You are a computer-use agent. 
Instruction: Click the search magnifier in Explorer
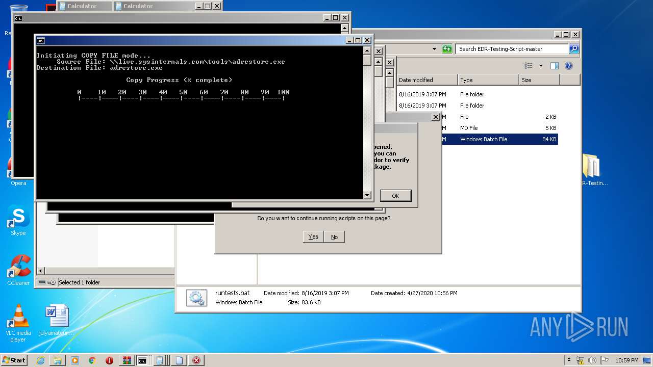(574, 49)
